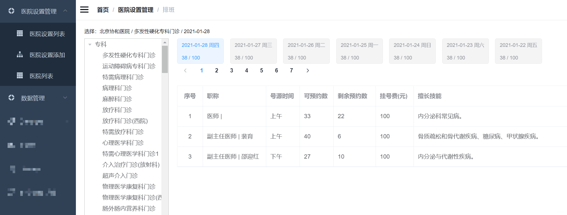
Task: Open the 数据管理 menu
Action: pos(38,98)
